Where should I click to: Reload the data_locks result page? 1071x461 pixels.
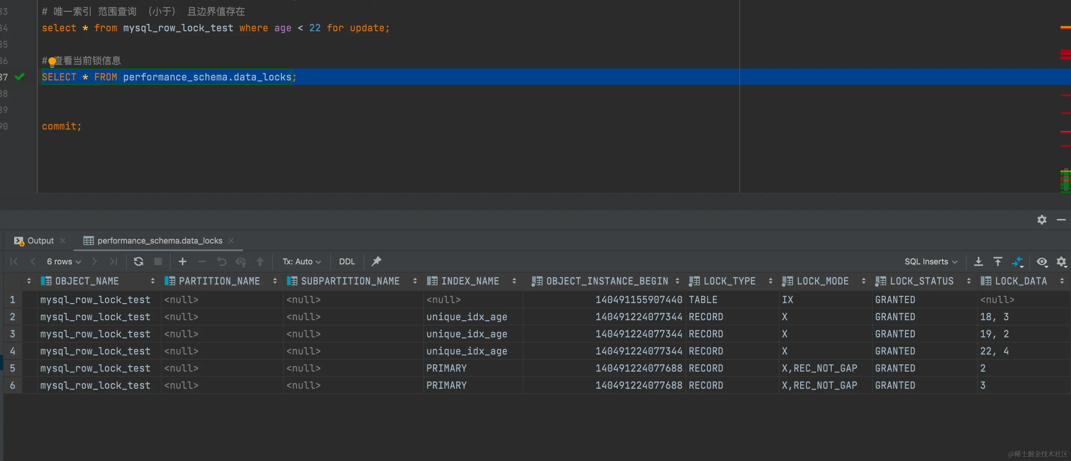point(139,261)
